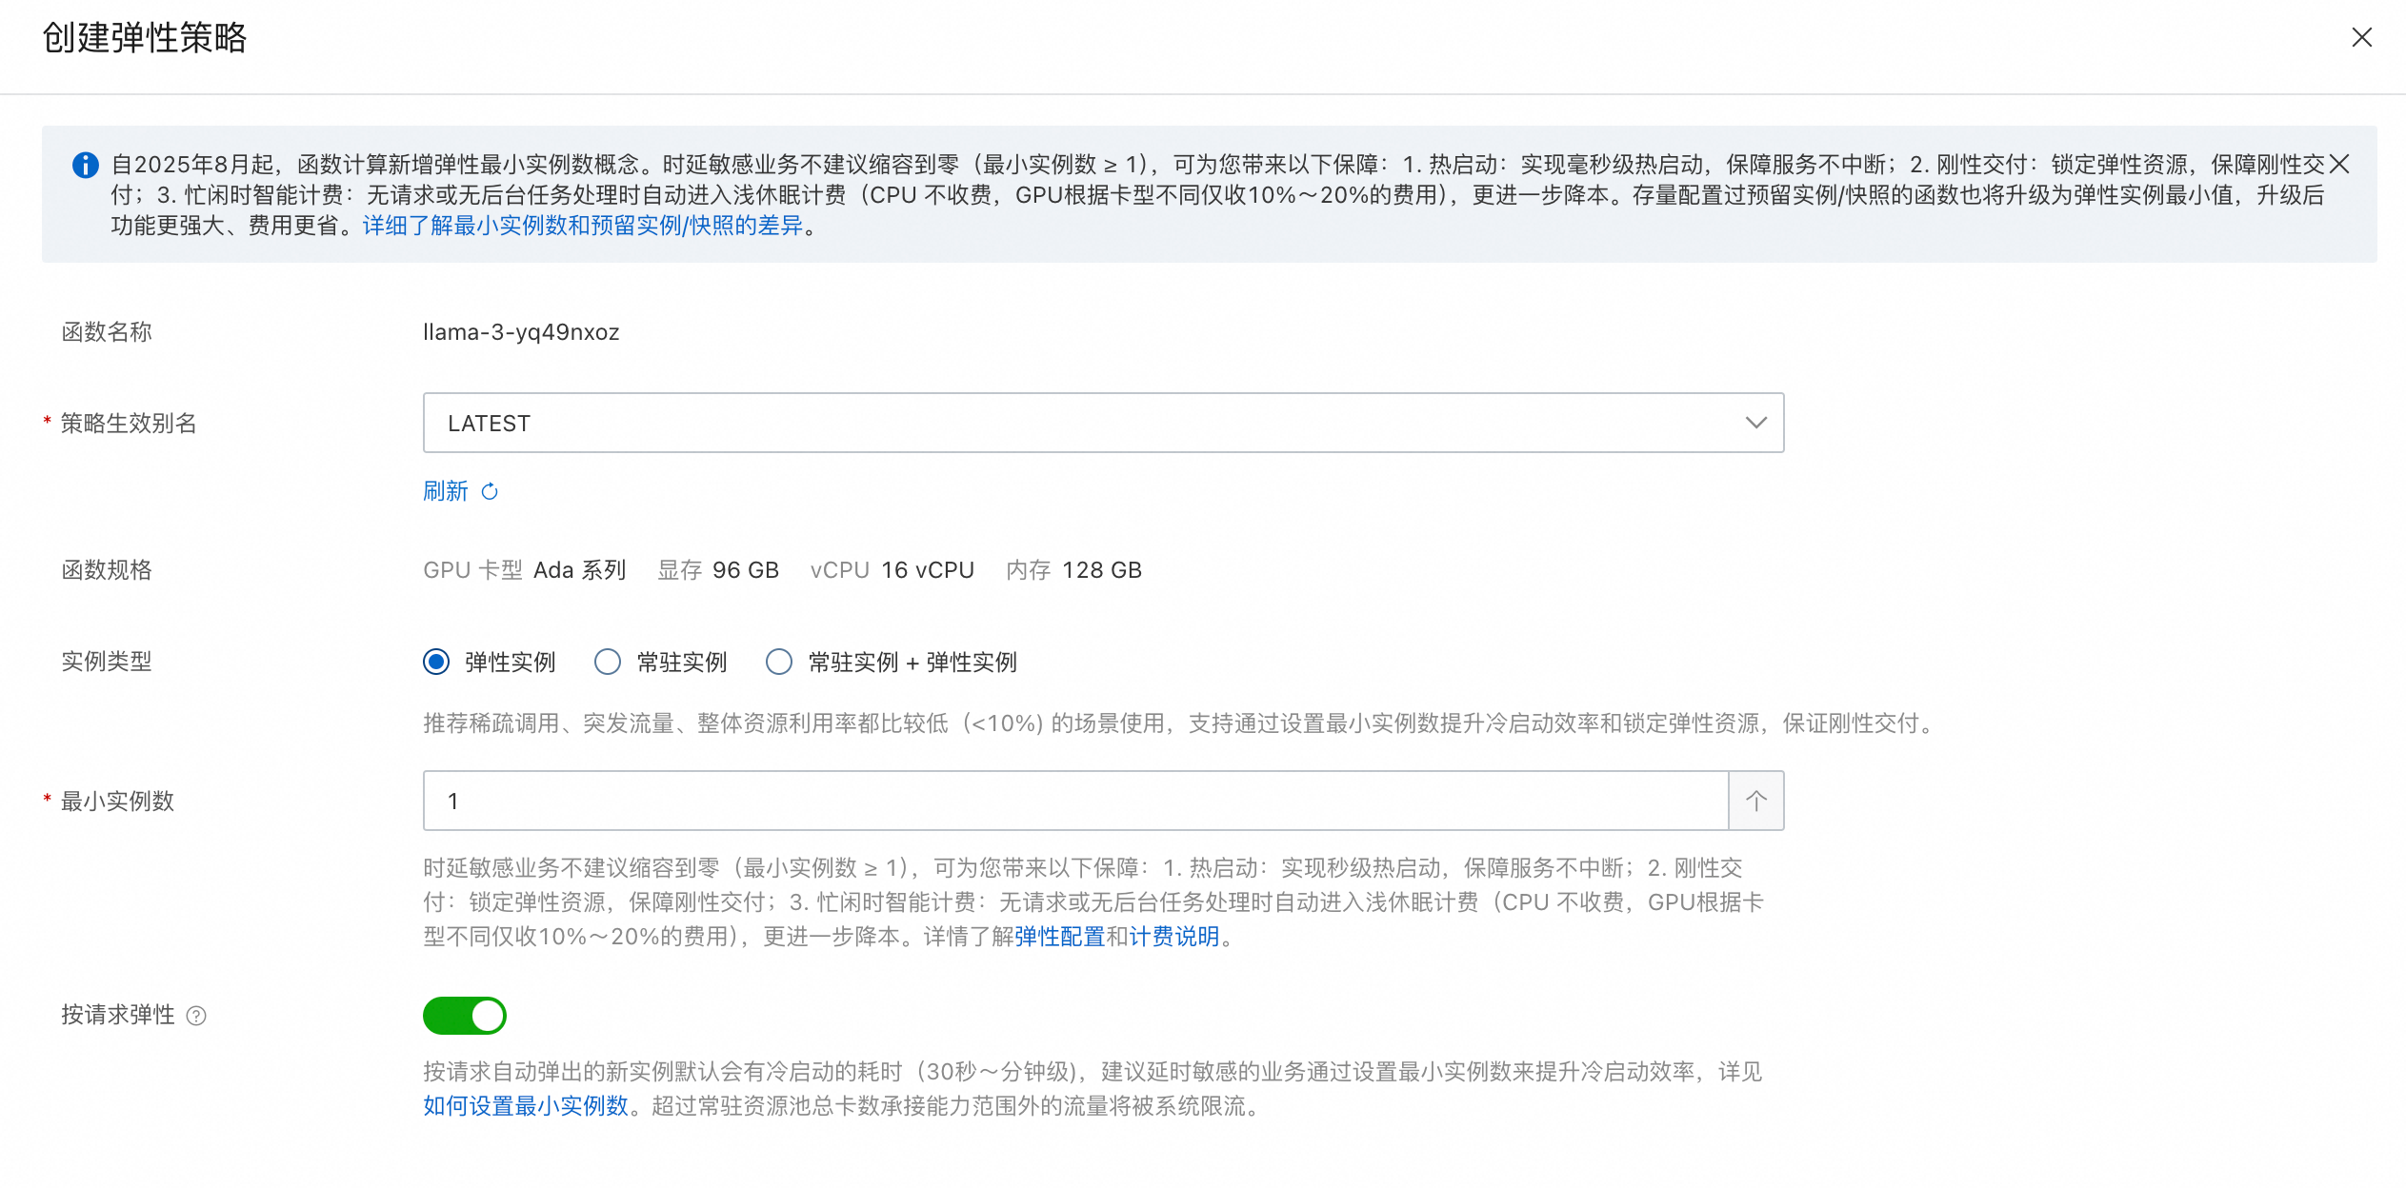Click the 函数规格 Ada 系列 text
Screen dimensions: 2406x1188
tap(579, 570)
